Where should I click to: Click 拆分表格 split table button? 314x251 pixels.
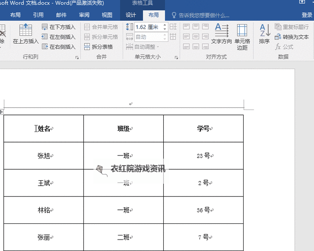pyautogui.click(x=98, y=47)
